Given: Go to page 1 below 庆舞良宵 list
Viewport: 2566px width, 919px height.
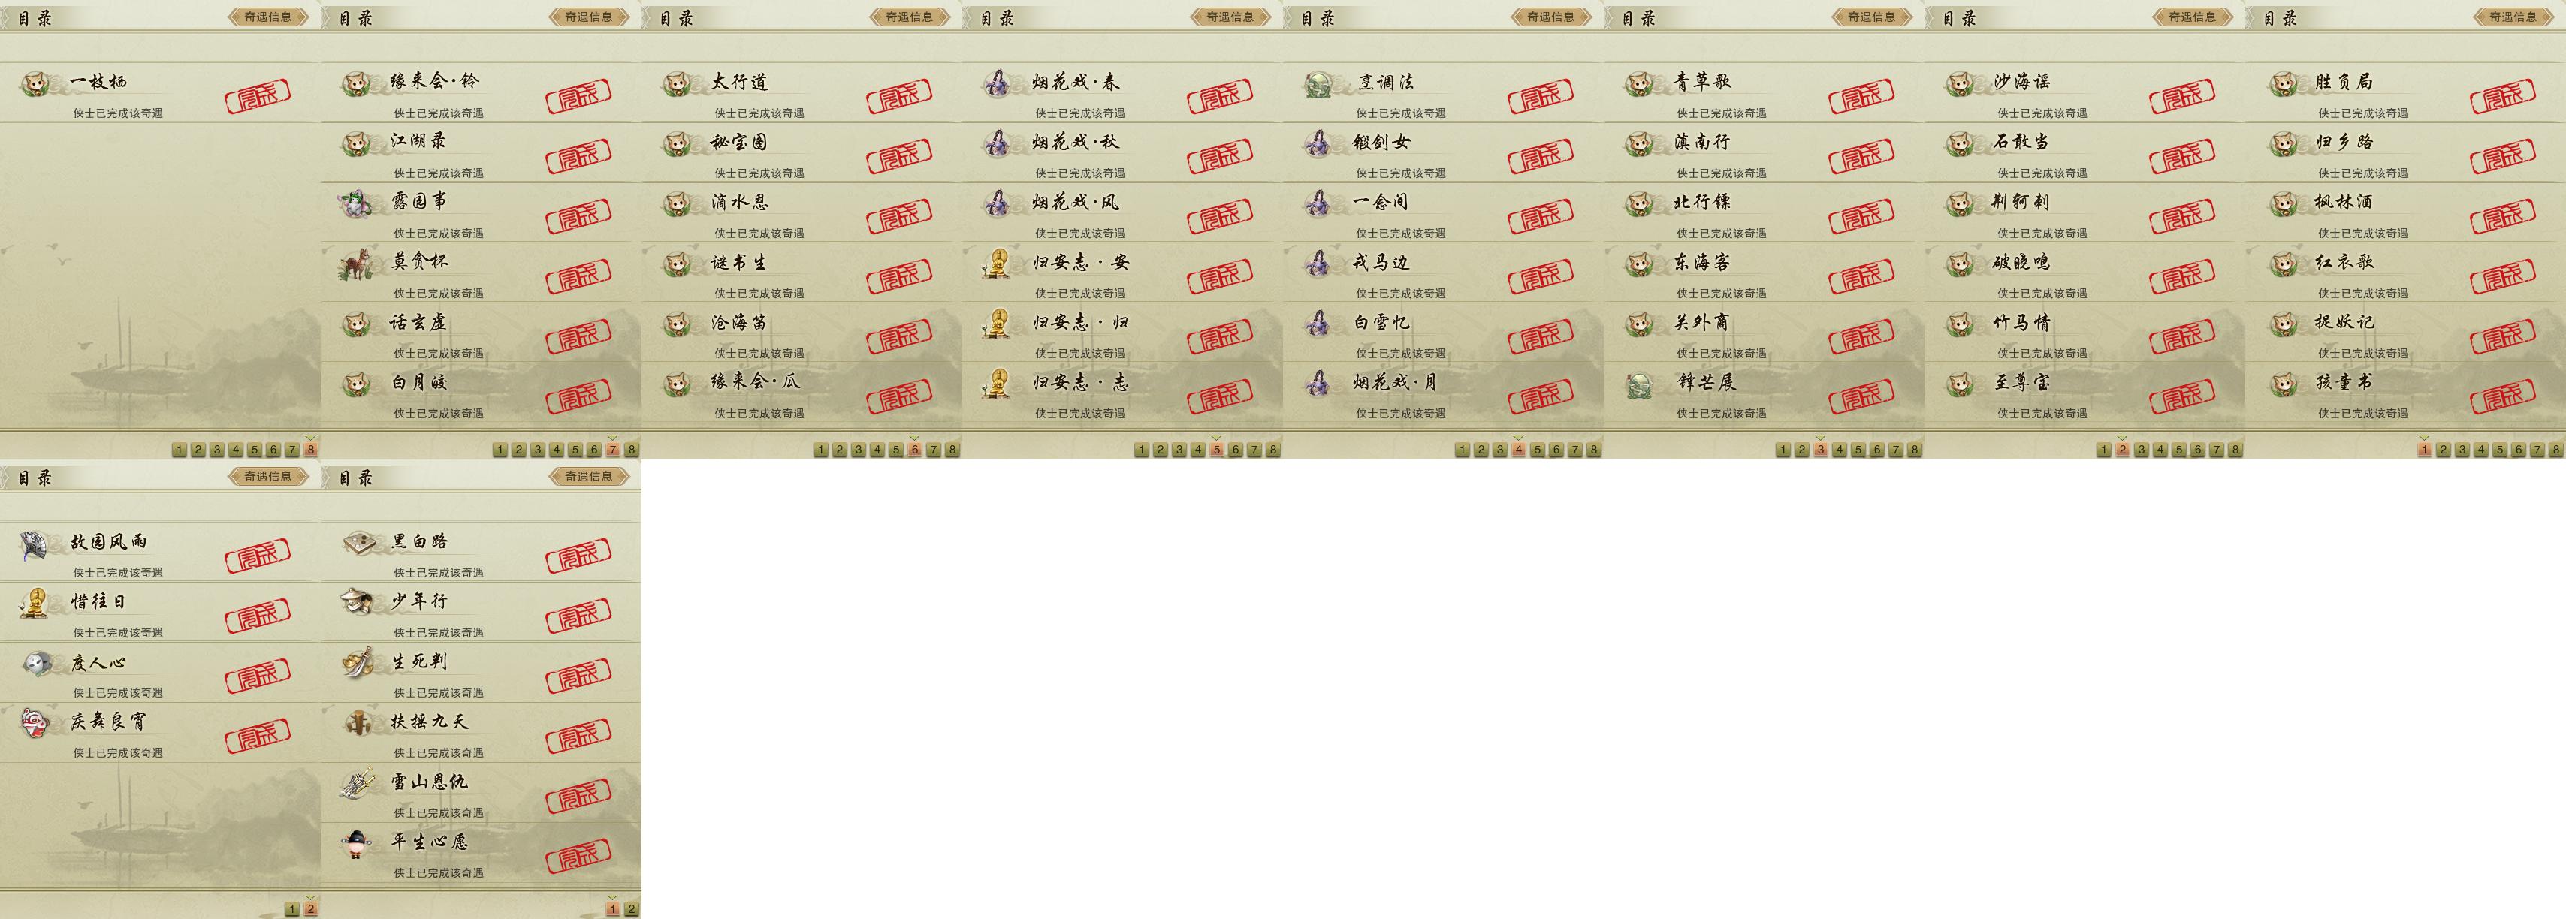Looking at the screenshot, I should click(x=292, y=909).
